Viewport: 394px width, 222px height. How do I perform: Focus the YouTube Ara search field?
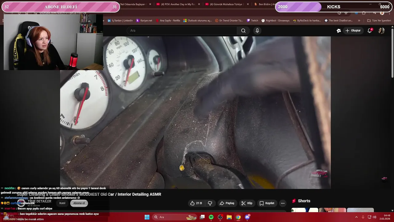pyautogui.click(x=182, y=31)
